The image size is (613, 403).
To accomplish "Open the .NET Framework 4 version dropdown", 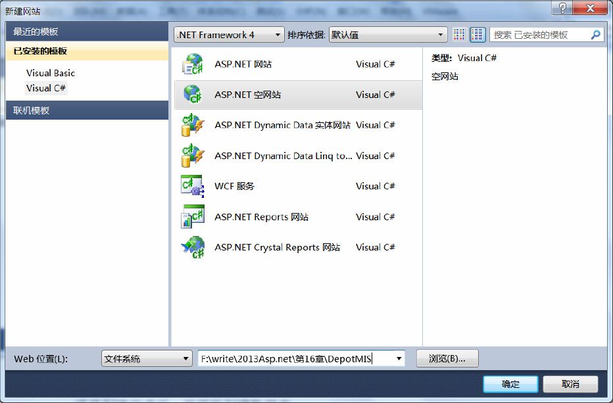I will coord(229,35).
